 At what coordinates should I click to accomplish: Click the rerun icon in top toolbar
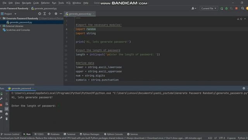[221, 9]
